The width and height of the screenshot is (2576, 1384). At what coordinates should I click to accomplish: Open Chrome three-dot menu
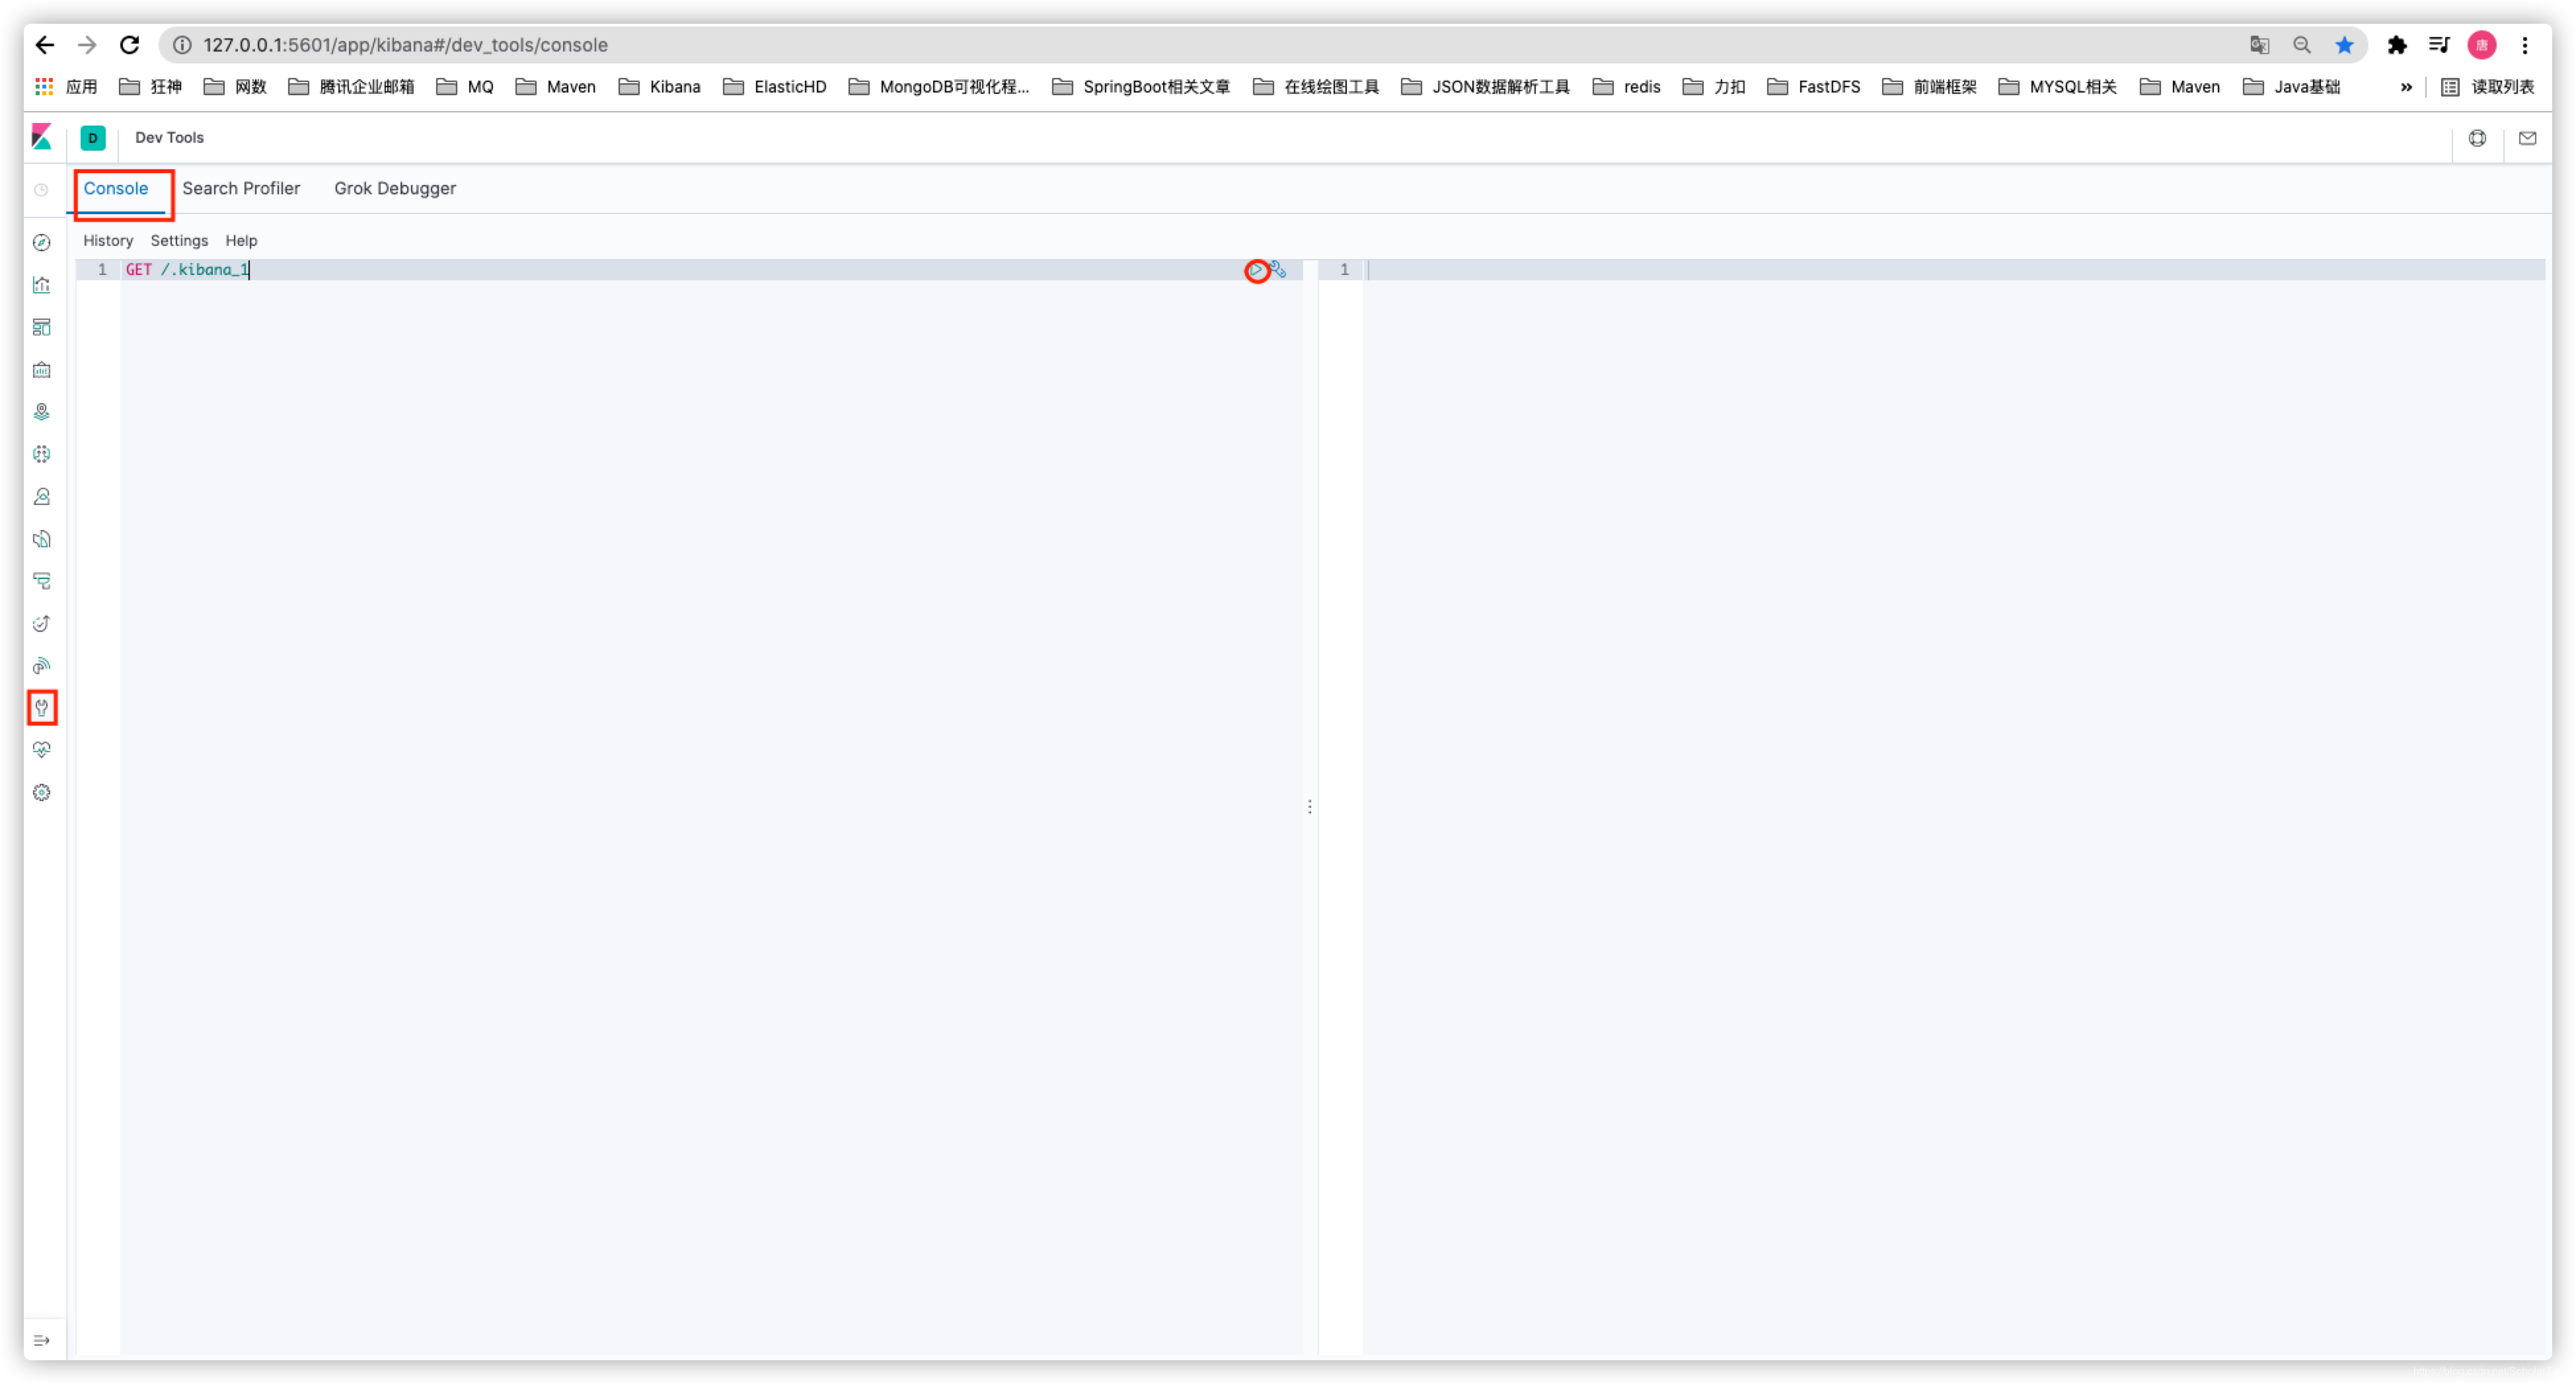tap(2525, 45)
